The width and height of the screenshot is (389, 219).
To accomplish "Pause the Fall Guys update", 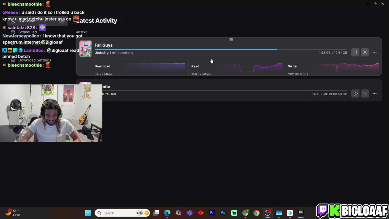I will pos(355,52).
